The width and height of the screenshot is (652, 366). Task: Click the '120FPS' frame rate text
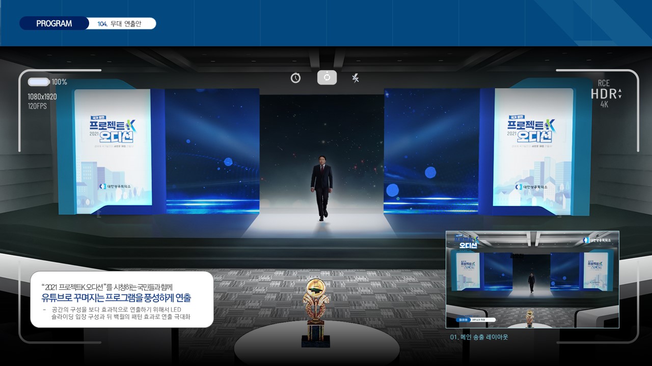click(x=37, y=106)
